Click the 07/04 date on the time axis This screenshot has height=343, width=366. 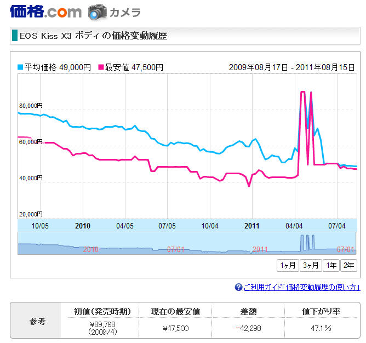coord(336,226)
